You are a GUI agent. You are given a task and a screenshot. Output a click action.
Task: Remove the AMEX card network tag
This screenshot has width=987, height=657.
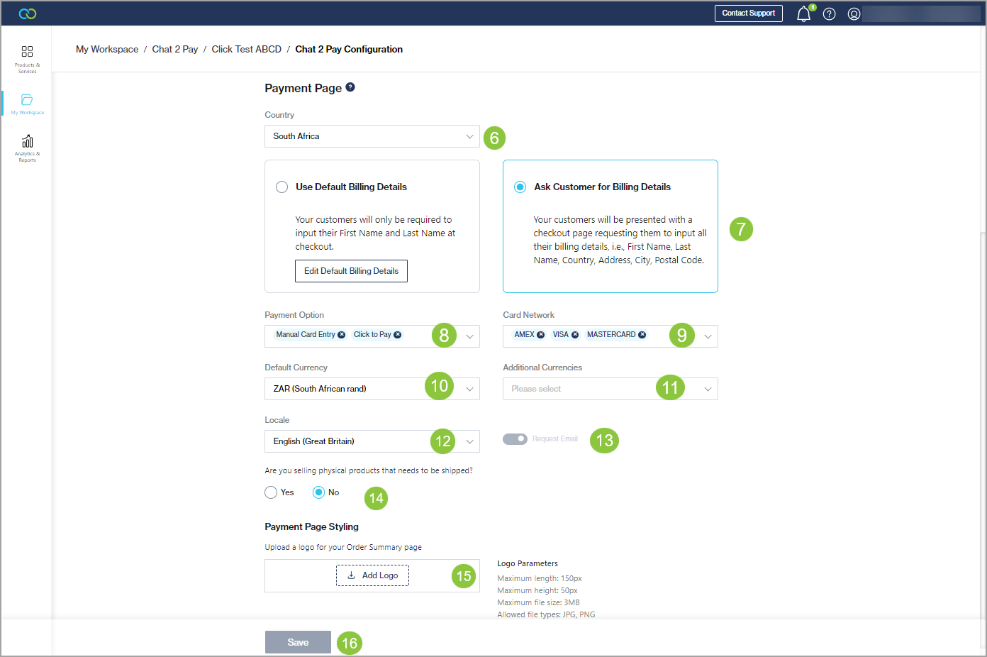pyautogui.click(x=541, y=335)
